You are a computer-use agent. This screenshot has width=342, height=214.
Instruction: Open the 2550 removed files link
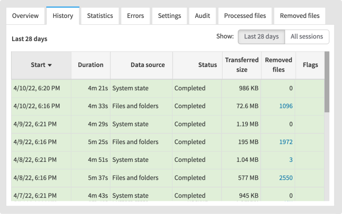(286, 178)
